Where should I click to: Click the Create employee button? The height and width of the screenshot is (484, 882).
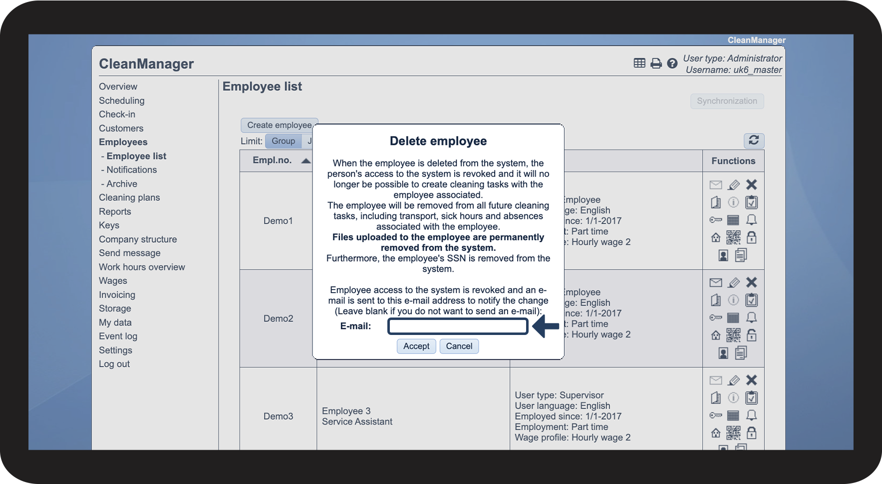[279, 125]
